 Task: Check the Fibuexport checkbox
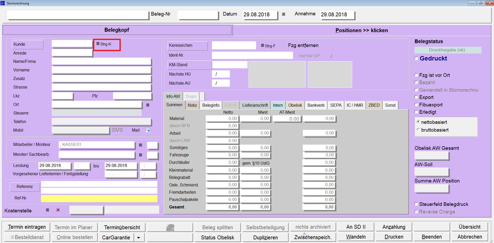[x=416, y=105]
